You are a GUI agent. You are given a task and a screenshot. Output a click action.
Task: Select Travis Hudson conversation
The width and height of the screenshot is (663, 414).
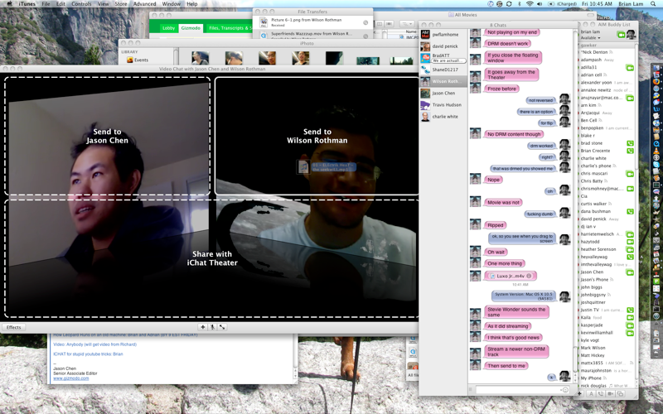point(443,105)
